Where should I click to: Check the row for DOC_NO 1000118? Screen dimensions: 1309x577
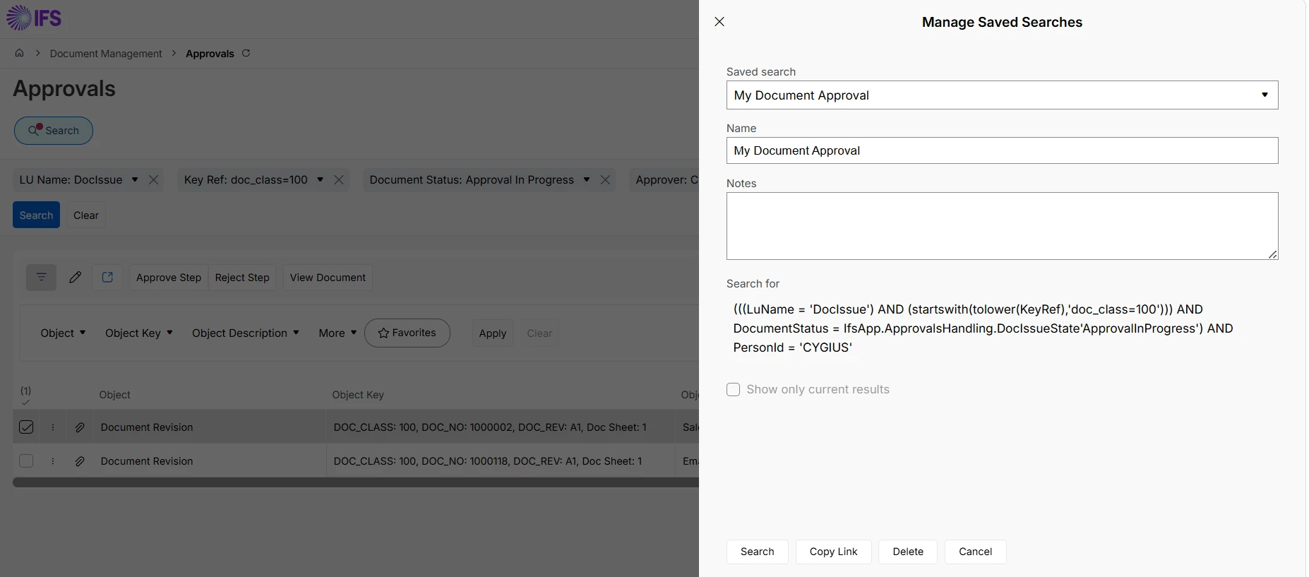[x=26, y=461]
